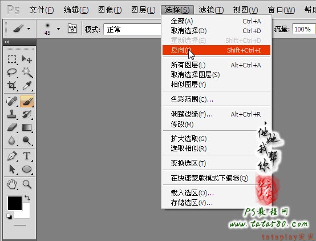Open the 窗口(W) menu
This screenshot has height=241, width=316.
(x=281, y=10)
